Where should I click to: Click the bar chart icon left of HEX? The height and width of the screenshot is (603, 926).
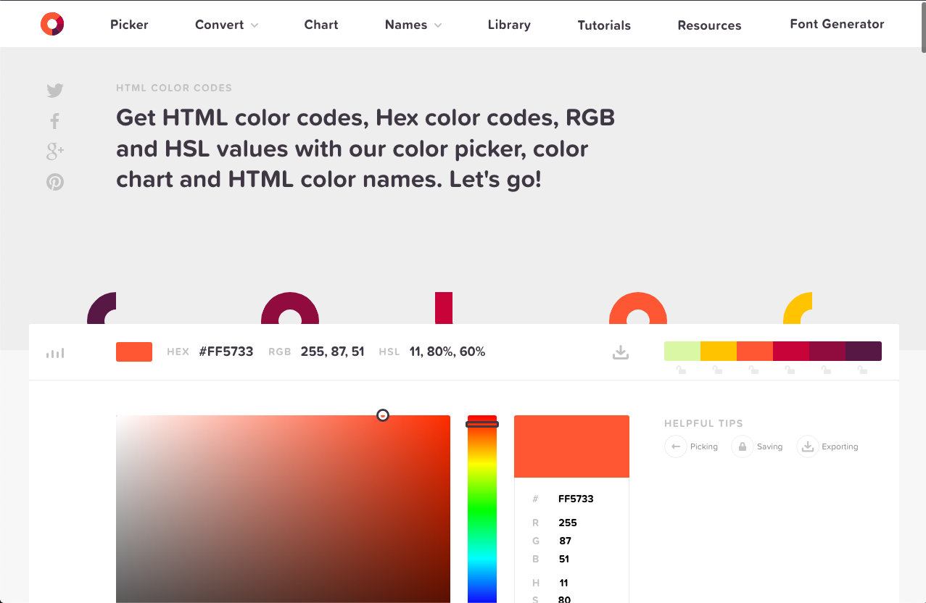pyautogui.click(x=55, y=353)
